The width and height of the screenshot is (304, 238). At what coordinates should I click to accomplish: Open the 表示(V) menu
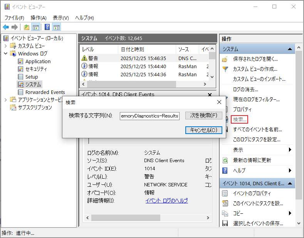coord(61,18)
